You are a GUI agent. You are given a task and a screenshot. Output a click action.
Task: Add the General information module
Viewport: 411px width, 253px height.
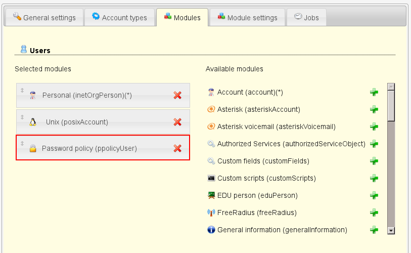tap(374, 230)
